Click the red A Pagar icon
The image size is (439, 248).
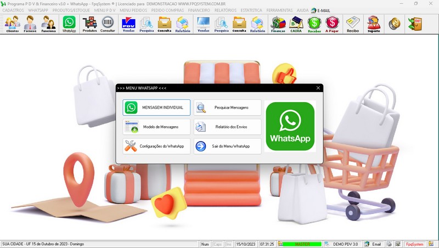[x=332, y=24]
